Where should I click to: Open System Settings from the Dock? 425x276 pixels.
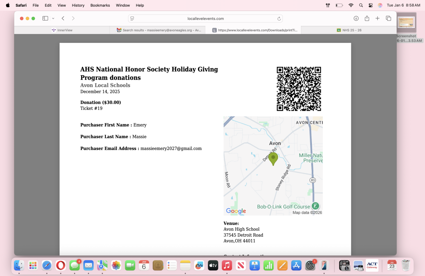[x=310, y=265]
